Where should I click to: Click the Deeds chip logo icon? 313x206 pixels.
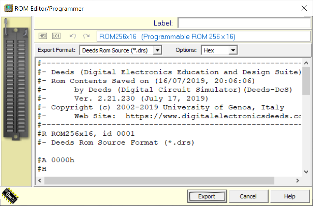click(x=10, y=196)
